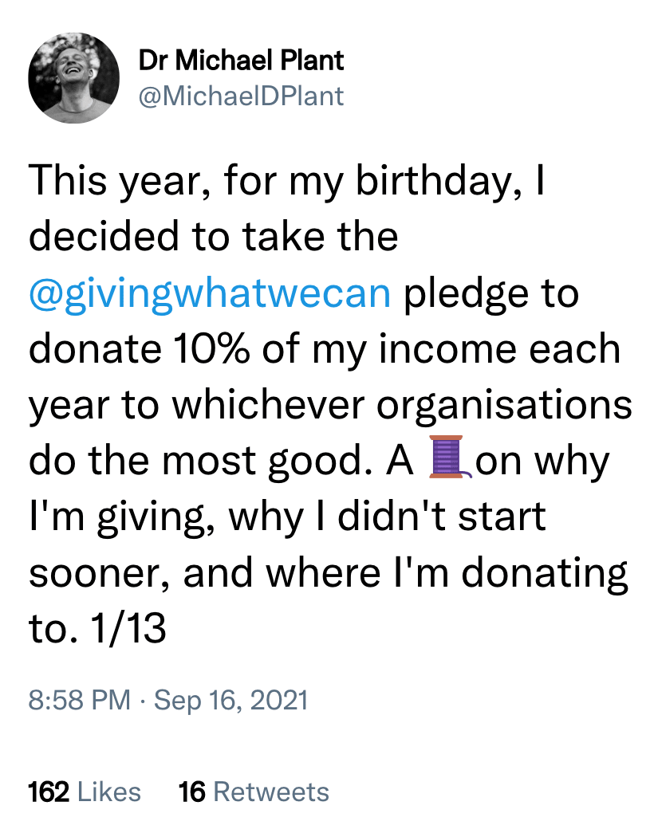Click the word "whichever" in the tweet
This screenshot has width=654, height=833.
coord(267,405)
